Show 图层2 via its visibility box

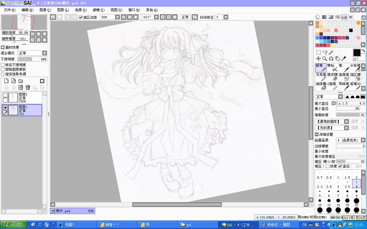point(5,95)
